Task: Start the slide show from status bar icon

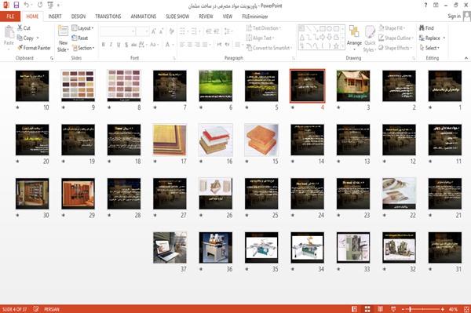Action: click(393, 309)
